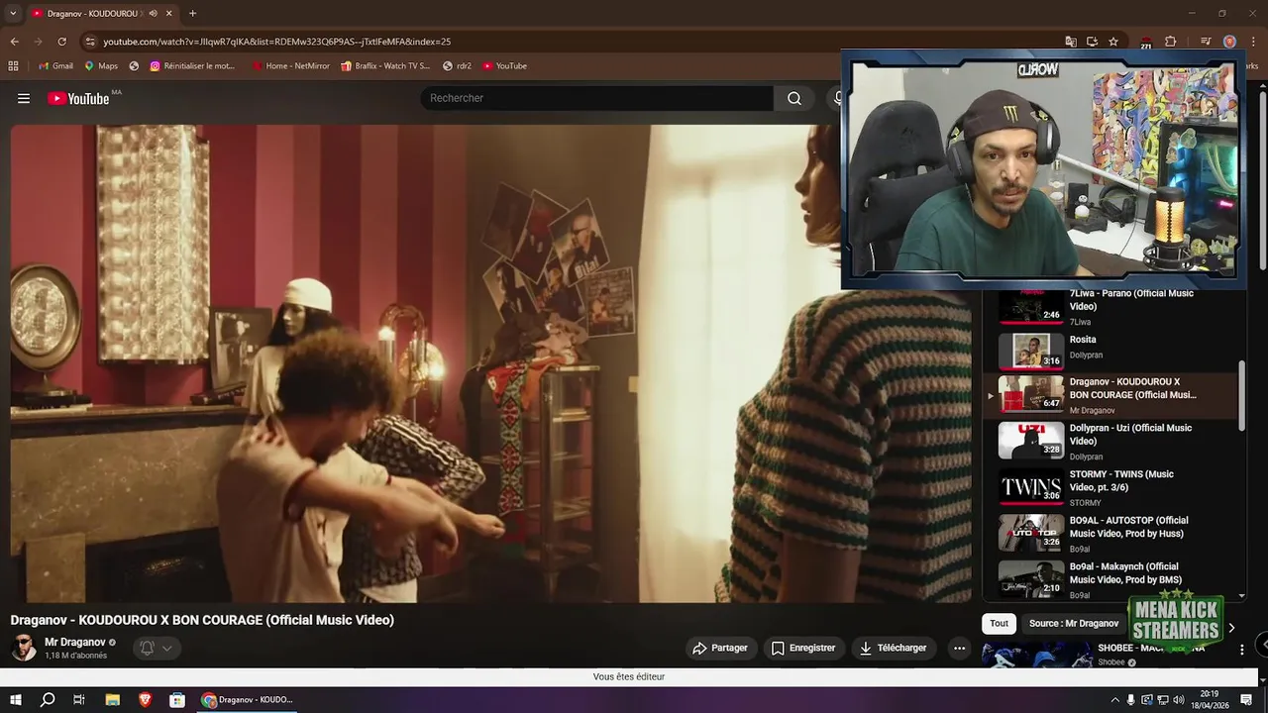Viewport: 1268px width, 713px height.
Task: Open the apps grid in bookmarks bar
Action: pos(13,66)
